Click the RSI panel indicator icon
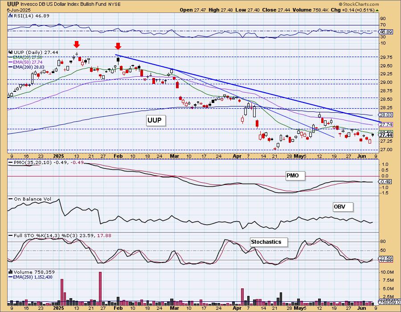The width and height of the screenshot is (401, 312). tap(11, 16)
